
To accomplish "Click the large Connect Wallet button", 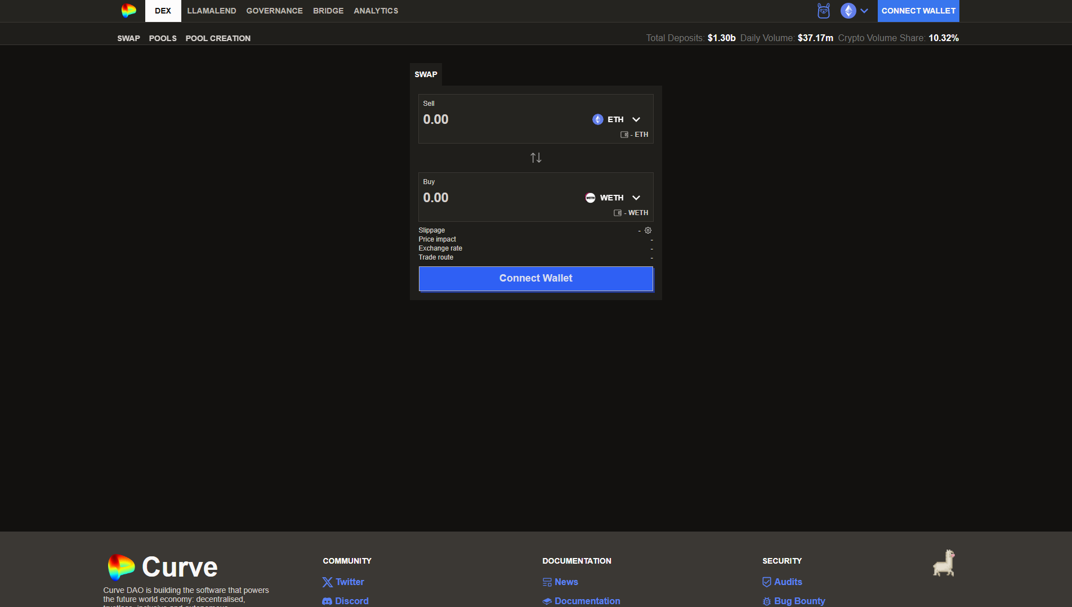I will pos(536,278).
